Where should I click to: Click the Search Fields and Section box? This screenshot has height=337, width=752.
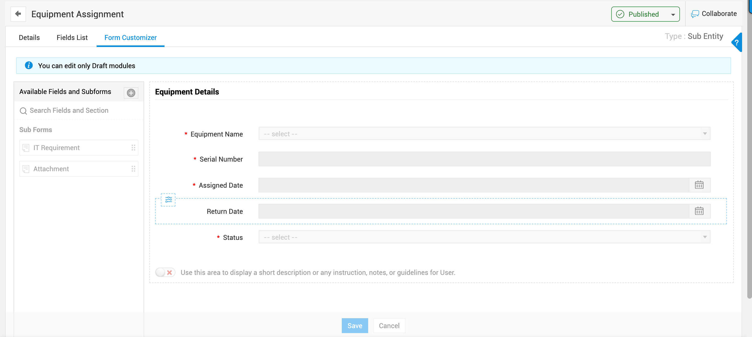point(79,110)
